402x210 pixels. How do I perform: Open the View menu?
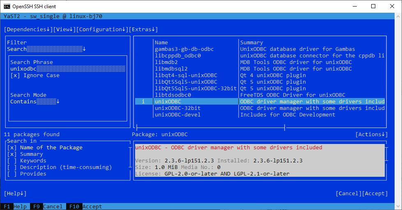(64, 30)
